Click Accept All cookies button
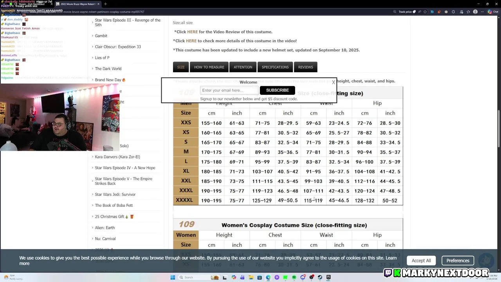This screenshot has height=282, width=501. (421, 260)
